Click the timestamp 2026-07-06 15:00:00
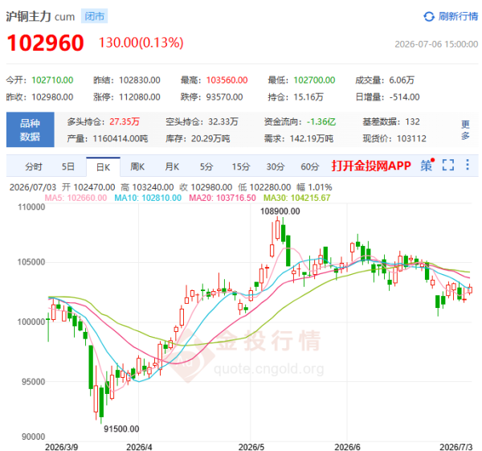The height and width of the screenshot is (451, 482). click(x=436, y=44)
